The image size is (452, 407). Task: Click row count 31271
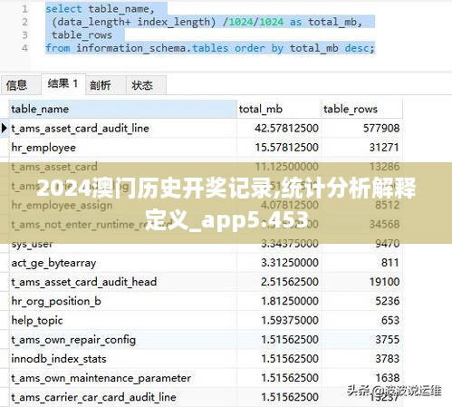(x=384, y=148)
